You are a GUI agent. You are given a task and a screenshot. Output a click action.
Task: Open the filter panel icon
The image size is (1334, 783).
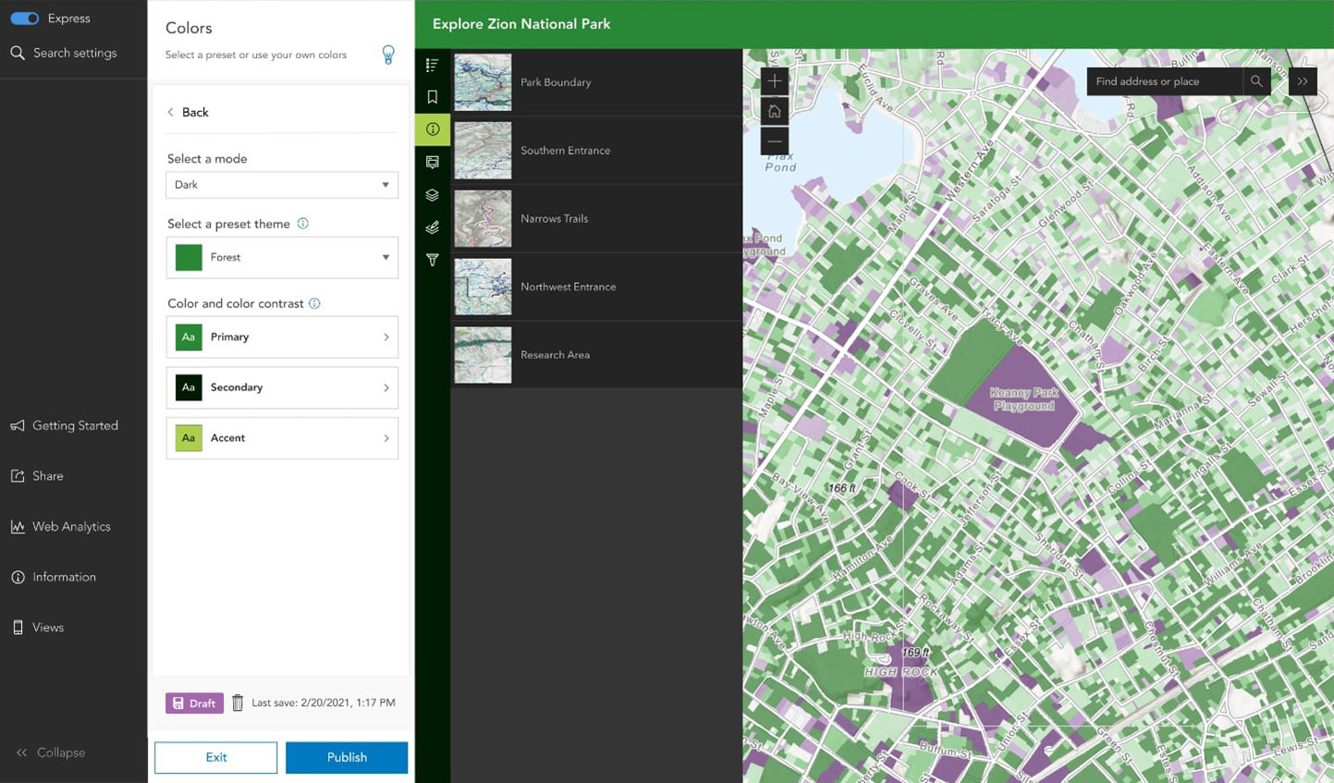click(432, 261)
